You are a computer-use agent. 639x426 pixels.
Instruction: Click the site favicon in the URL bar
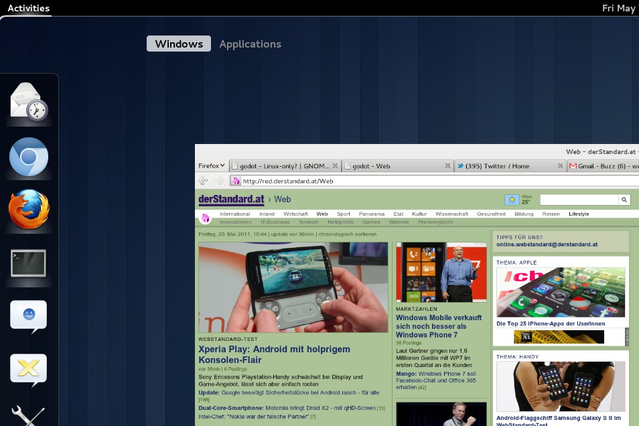236,181
